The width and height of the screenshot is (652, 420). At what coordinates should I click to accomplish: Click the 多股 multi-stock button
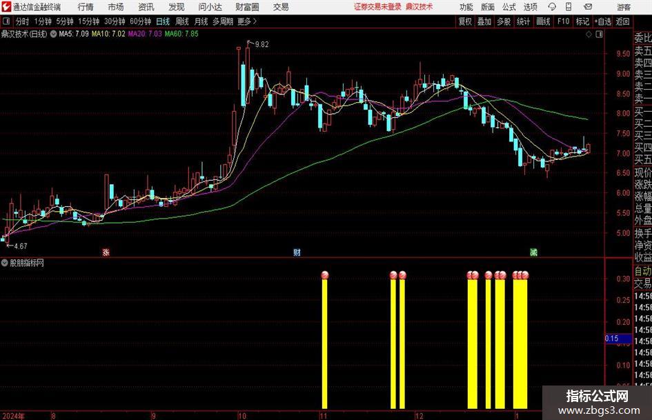coord(504,21)
